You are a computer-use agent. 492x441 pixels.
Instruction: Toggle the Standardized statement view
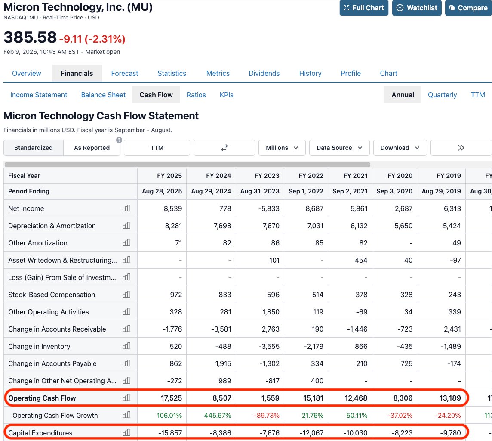point(33,148)
